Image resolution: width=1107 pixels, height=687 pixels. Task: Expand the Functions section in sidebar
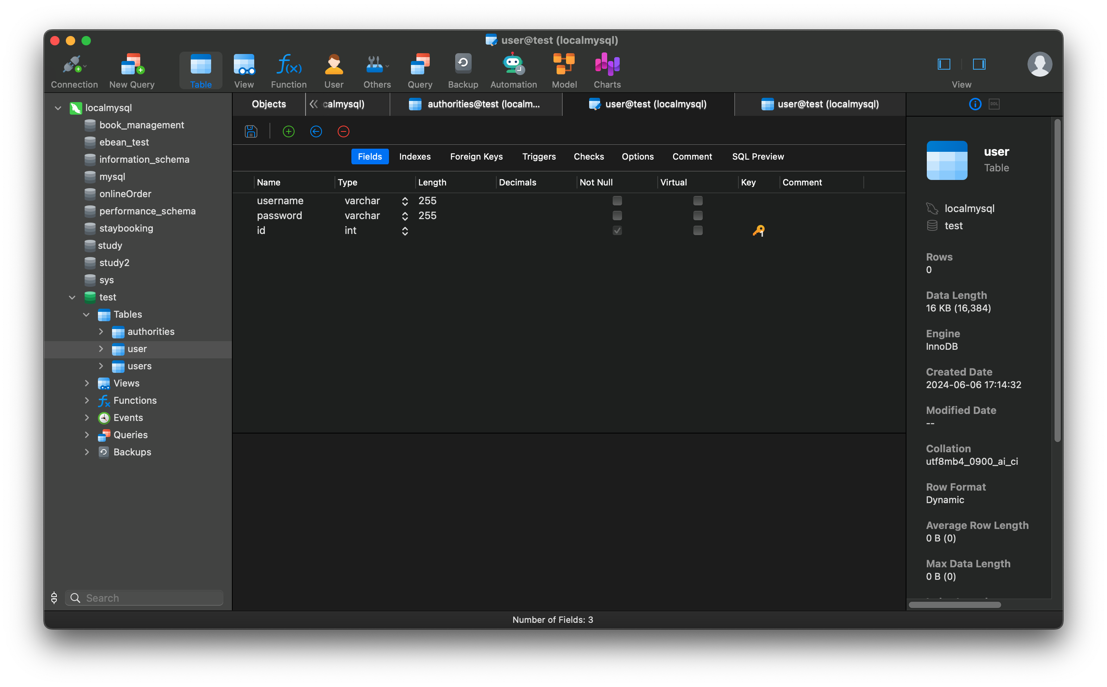tap(86, 401)
